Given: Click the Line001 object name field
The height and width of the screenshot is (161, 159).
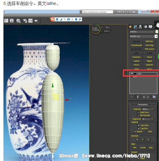Looking at the screenshot, I should click(142, 31).
